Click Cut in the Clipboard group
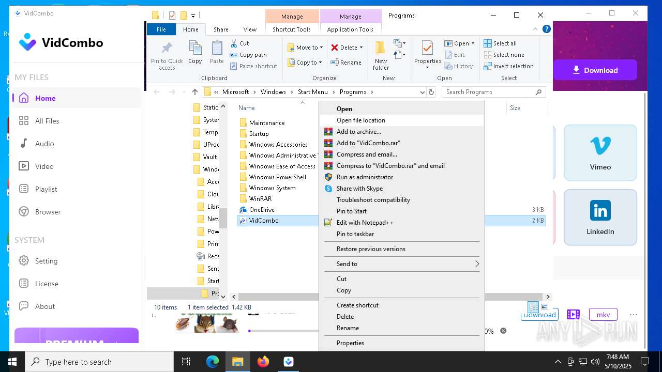This screenshot has height=372, width=662. [239, 43]
